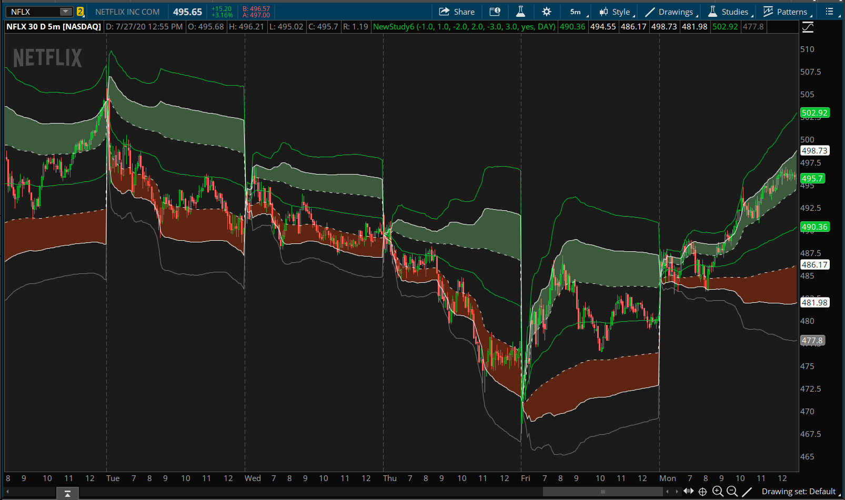Click the expand lower panel arrow button
This screenshot has width=845, height=500.
click(x=67, y=493)
